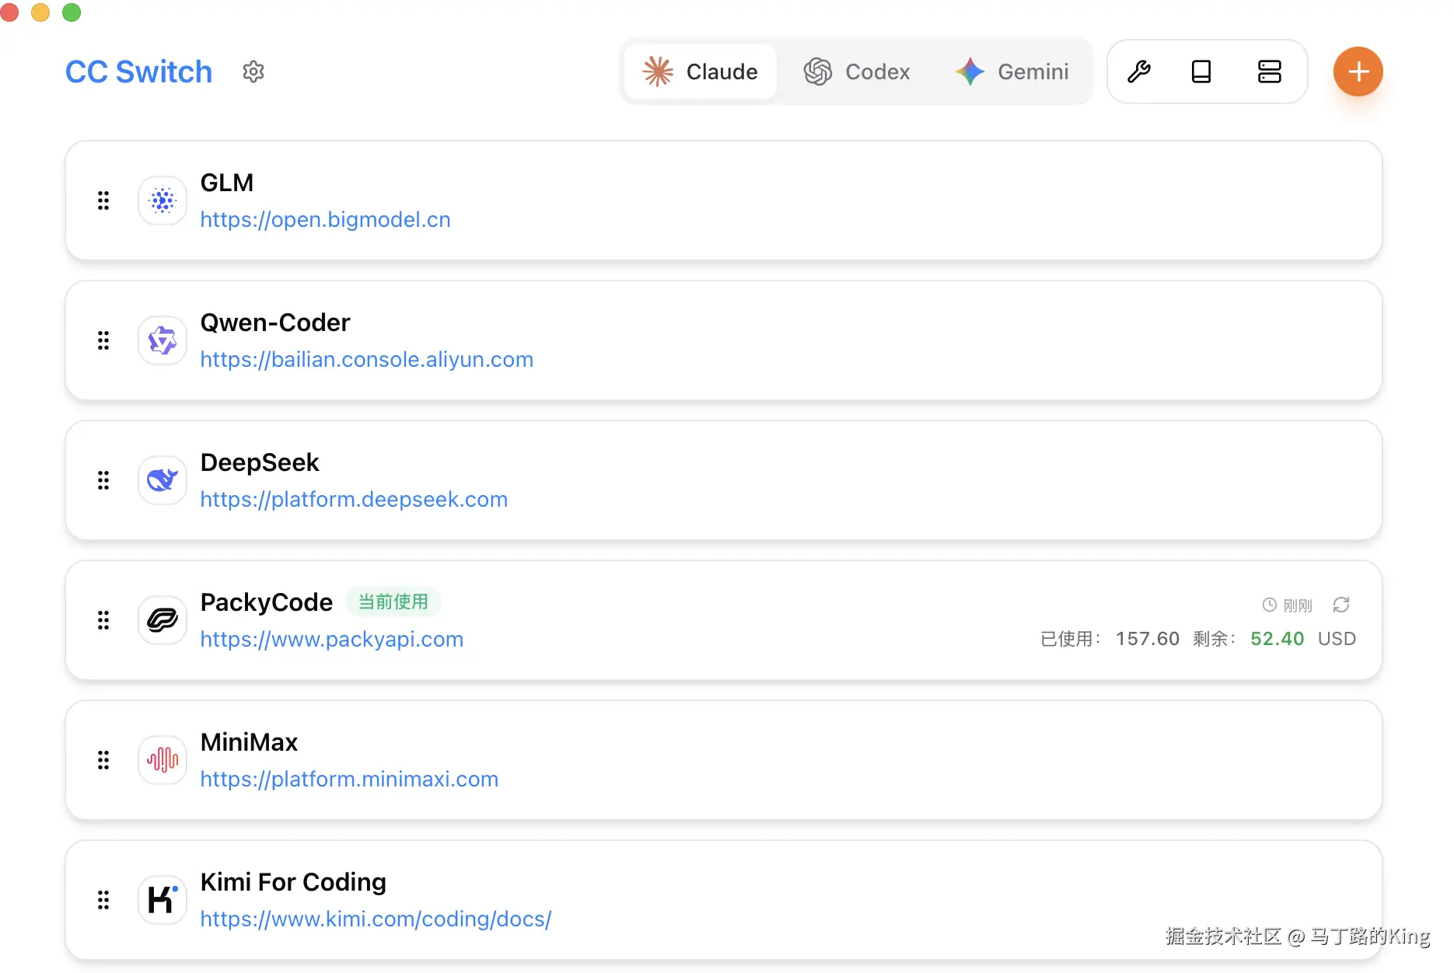Click the 剩余 label
The image size is (1454, 973).
[1215, 639]
